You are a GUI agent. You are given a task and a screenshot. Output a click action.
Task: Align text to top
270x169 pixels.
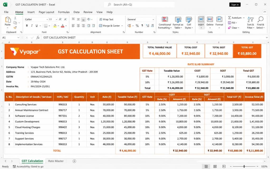tap(73, 19)
